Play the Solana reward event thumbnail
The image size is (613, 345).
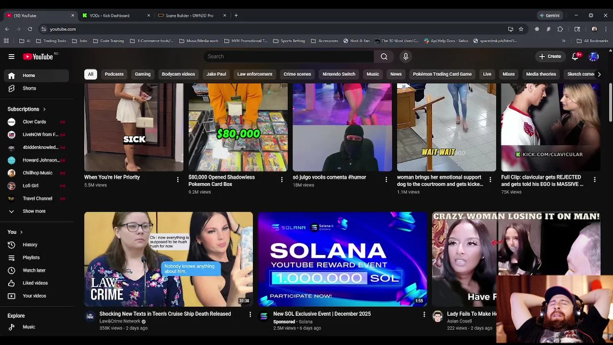click(342, 259)
